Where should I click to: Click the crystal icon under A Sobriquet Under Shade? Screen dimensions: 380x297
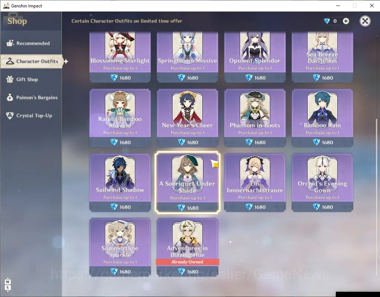click(x=181, y=208)
